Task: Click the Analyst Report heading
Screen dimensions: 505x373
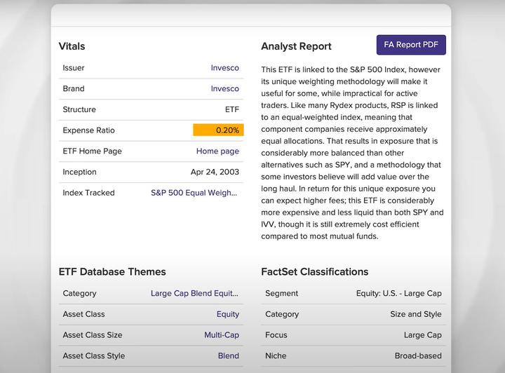Action: 296,46
